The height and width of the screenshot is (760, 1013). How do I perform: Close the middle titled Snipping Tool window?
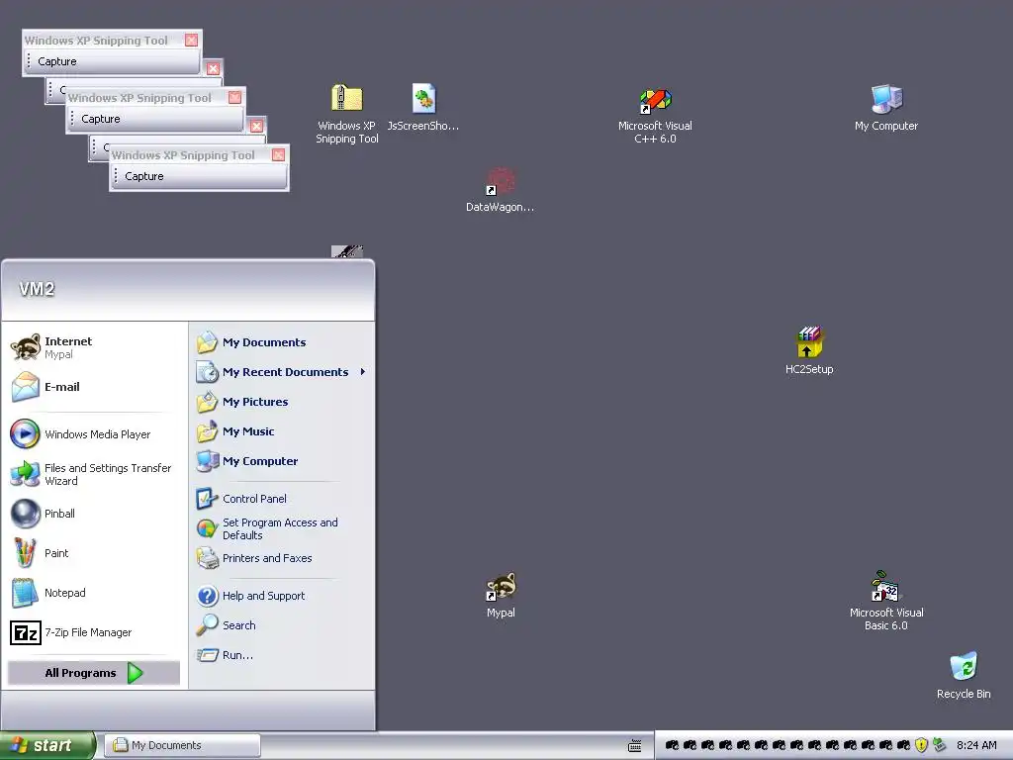point(235,98)
